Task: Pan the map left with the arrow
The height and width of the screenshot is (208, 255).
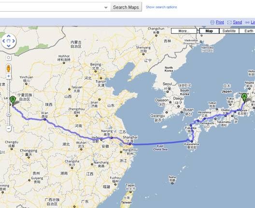Action: pos(3,41)
